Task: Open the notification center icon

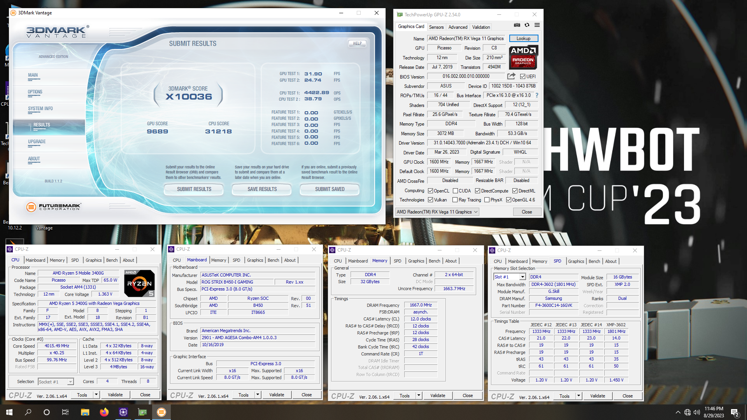Action: tap(735, 413)
